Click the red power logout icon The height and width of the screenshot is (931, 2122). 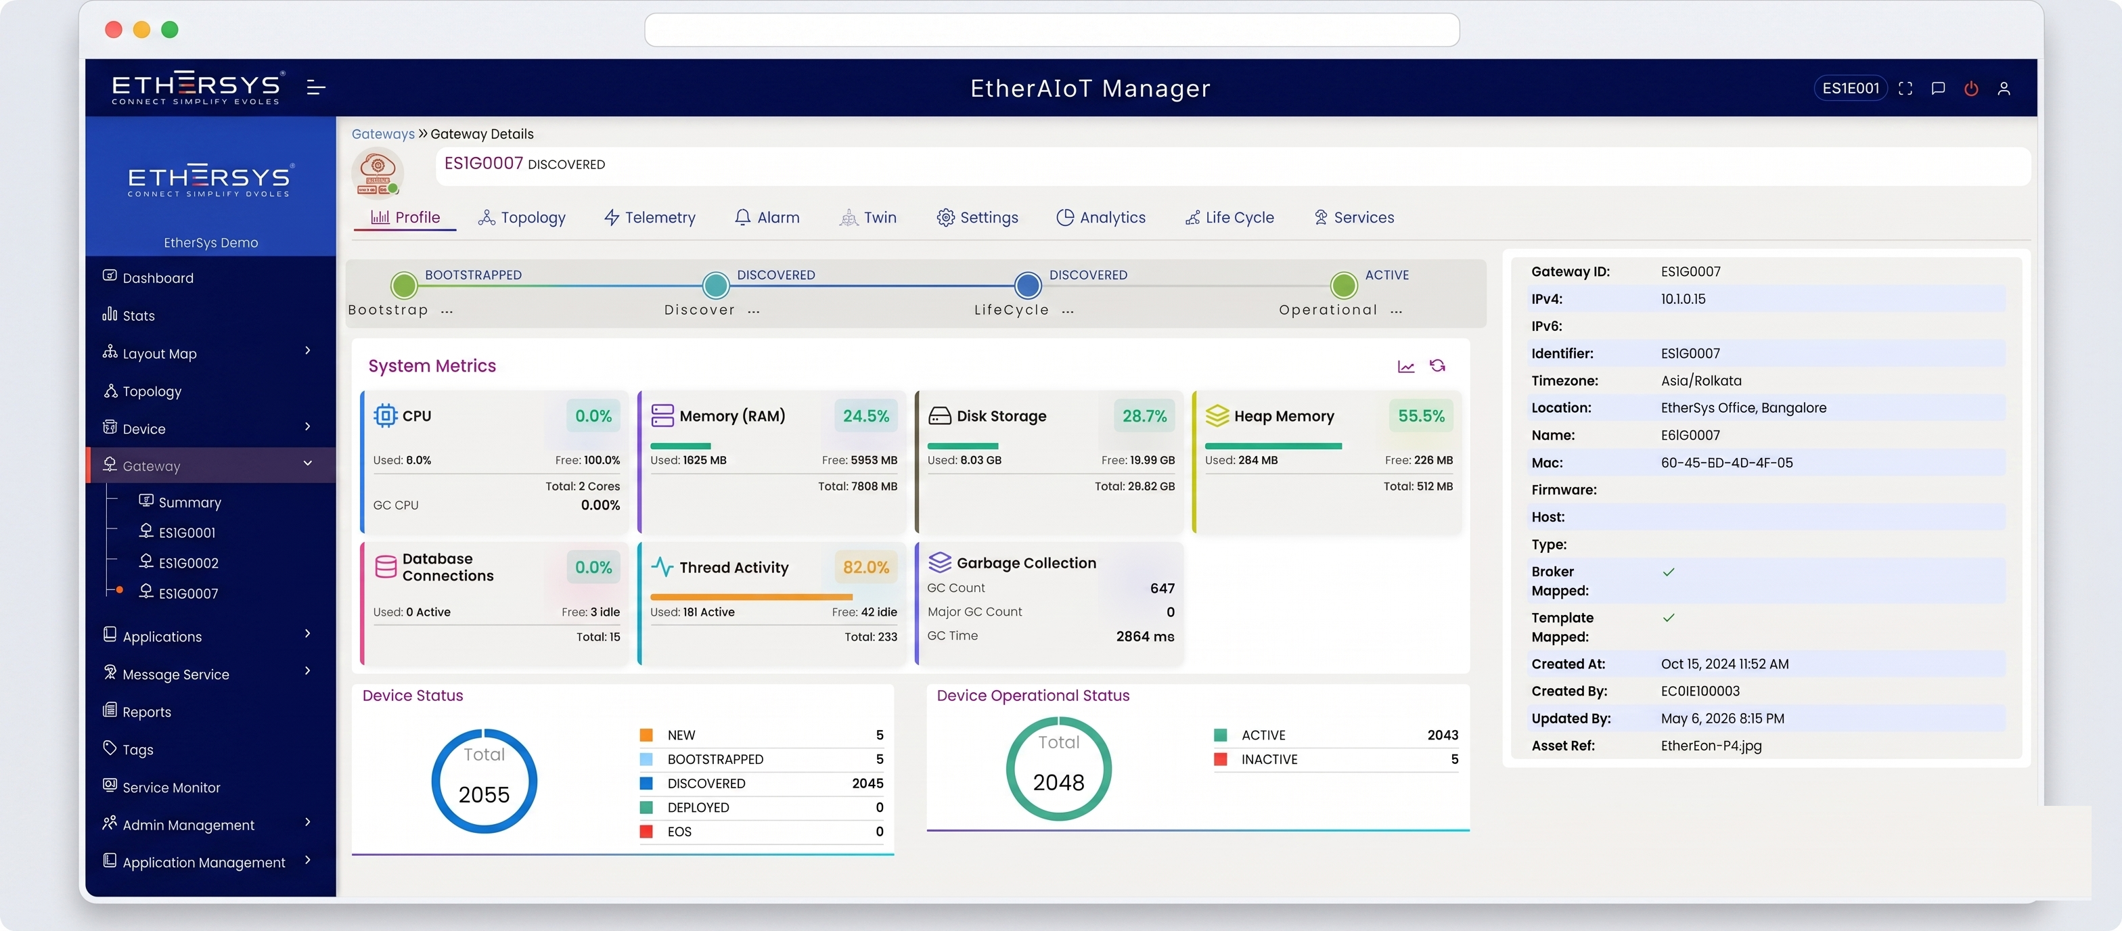click(x=1970, y=88)
